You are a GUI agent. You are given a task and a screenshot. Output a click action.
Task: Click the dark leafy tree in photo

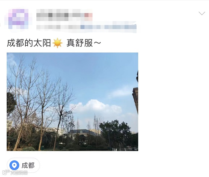(115, 133)
